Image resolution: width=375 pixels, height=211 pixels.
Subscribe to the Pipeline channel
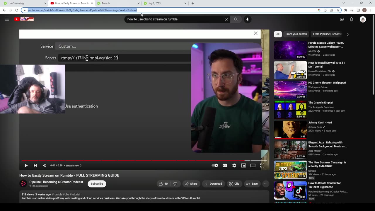coord(97,184)
